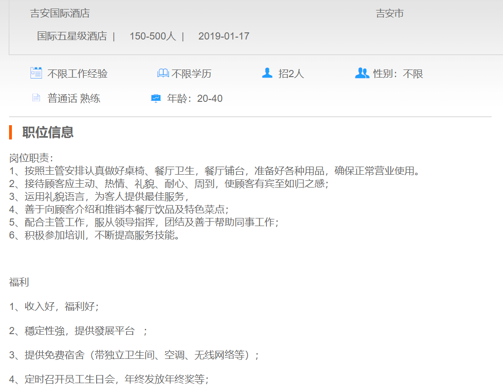Click the presentation board age icon
This screenshot has height=386, width=503.
point(156,99)
